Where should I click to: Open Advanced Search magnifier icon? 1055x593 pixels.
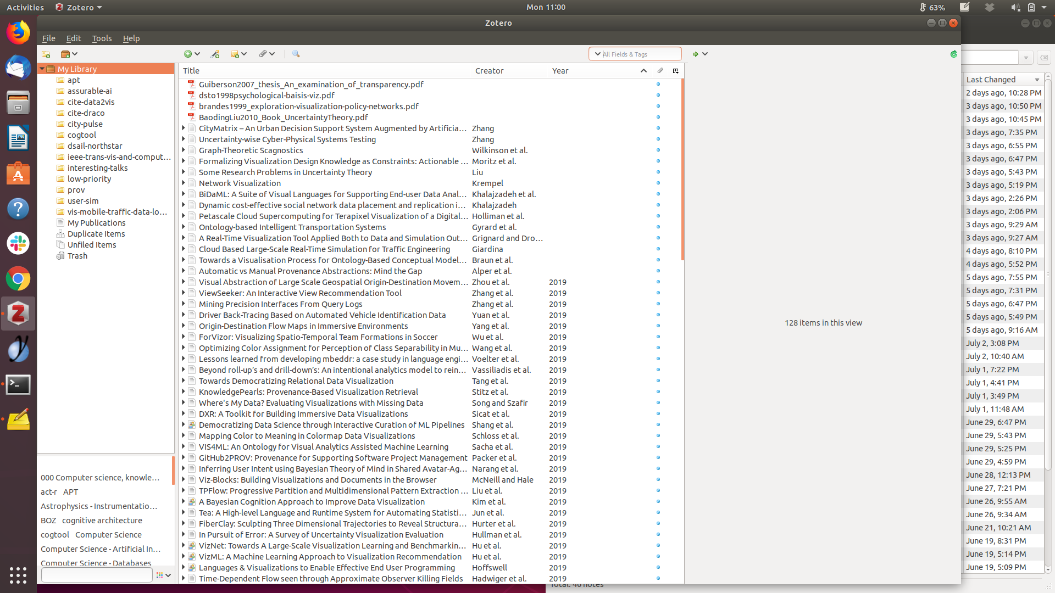point(296,54)
